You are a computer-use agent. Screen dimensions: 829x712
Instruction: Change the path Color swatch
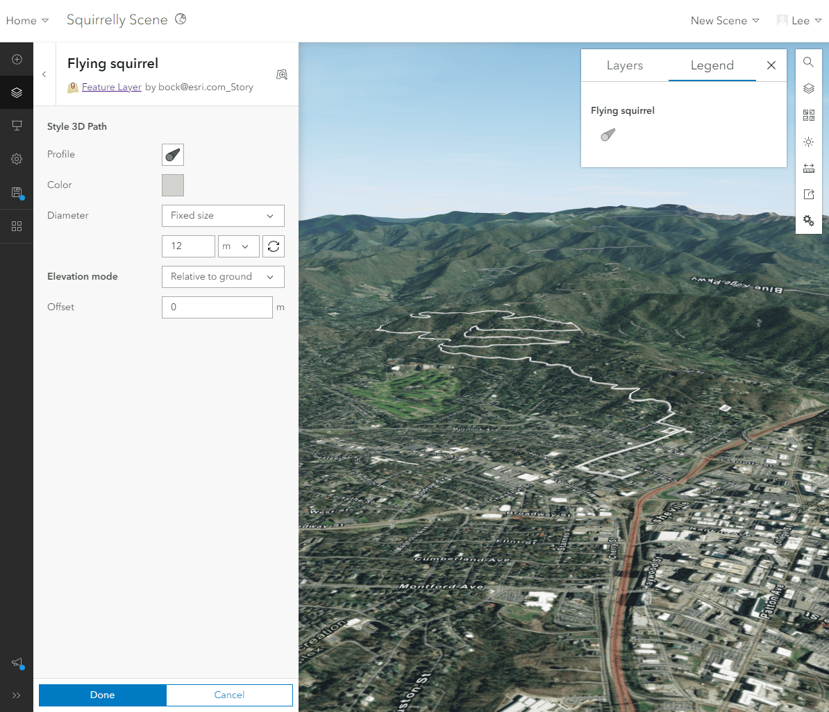click(x=172, y=185)
